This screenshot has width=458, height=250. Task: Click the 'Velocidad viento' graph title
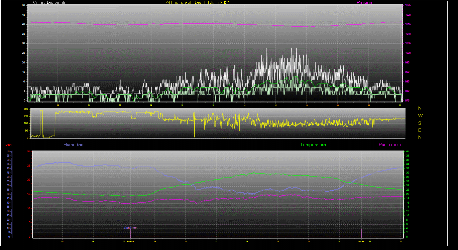pos(49,2)
